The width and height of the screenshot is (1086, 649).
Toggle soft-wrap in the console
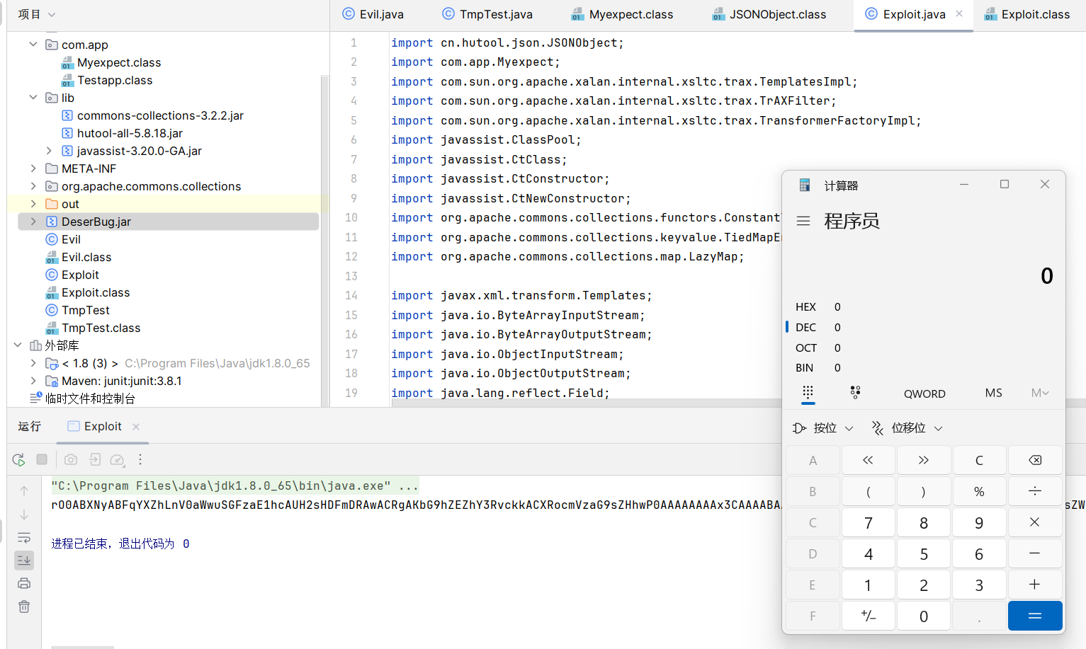[24, 537]
